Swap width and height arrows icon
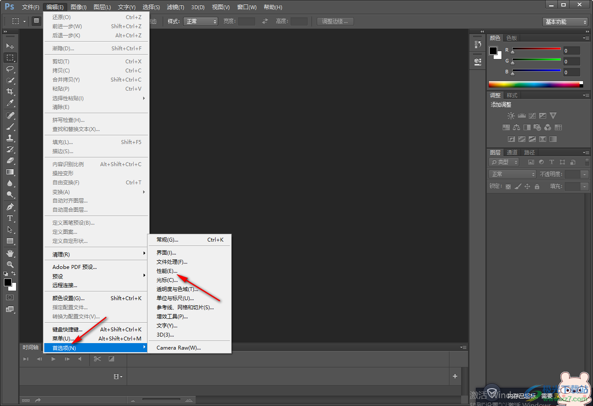This screenshot has width=593, height=406. coord(265,21)
